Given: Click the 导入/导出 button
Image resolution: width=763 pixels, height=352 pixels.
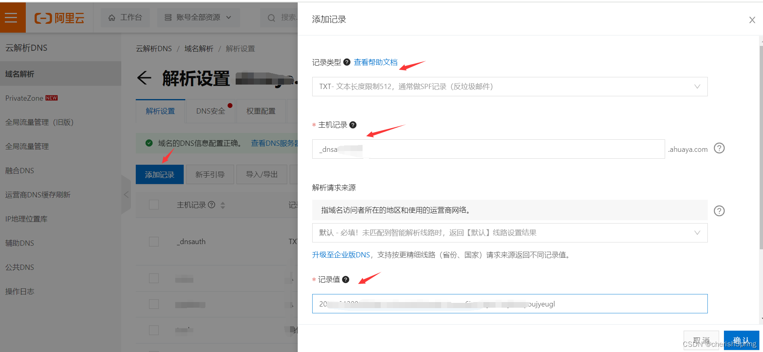Looking at the screenshot, I should tap(262, 174).
